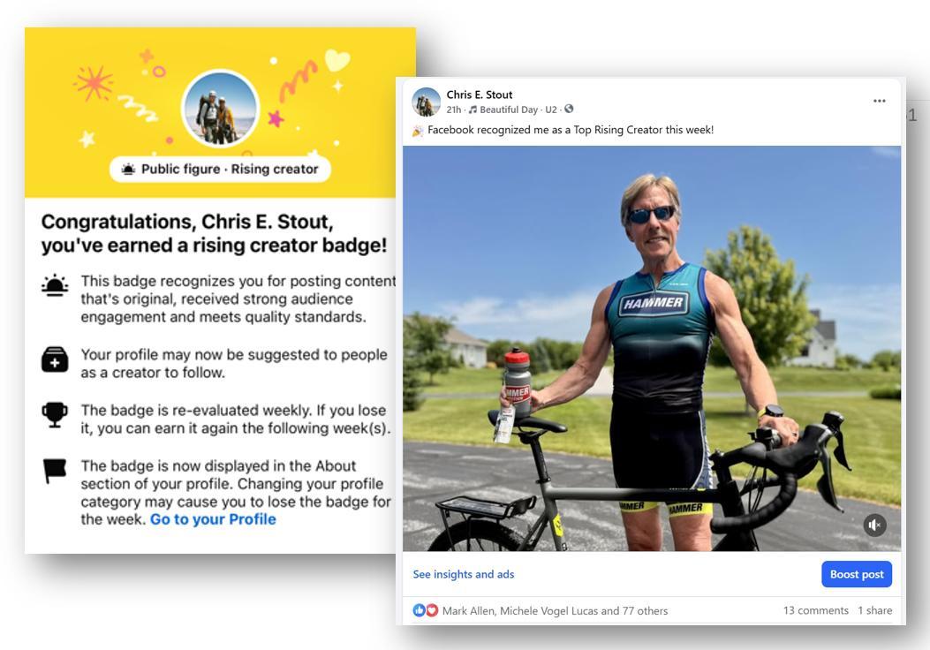The height and width of the screenshot is (650, 930).
Task: View the 1 share count
Action: [x=874, y=610]
